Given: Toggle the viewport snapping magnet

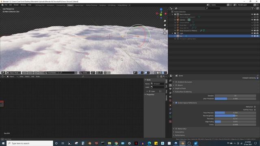Looking at the screenshot, I should [97, 73].
